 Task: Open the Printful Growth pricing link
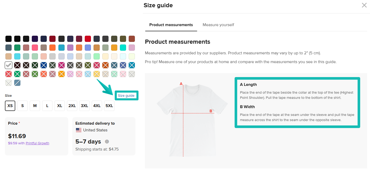tap(37, 143)
